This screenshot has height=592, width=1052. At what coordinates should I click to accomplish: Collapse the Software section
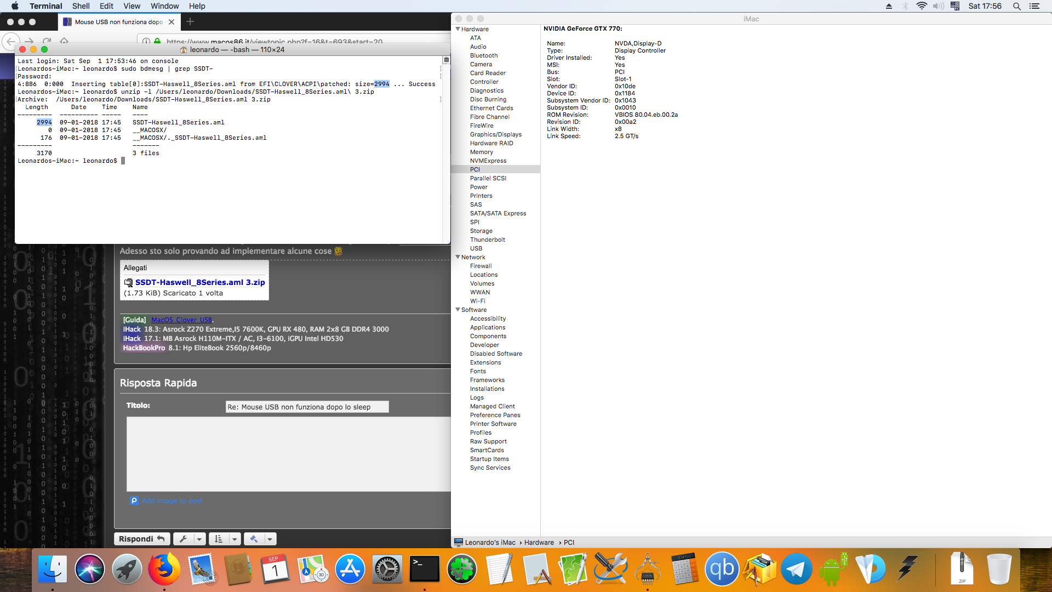[x=458, y=310]
